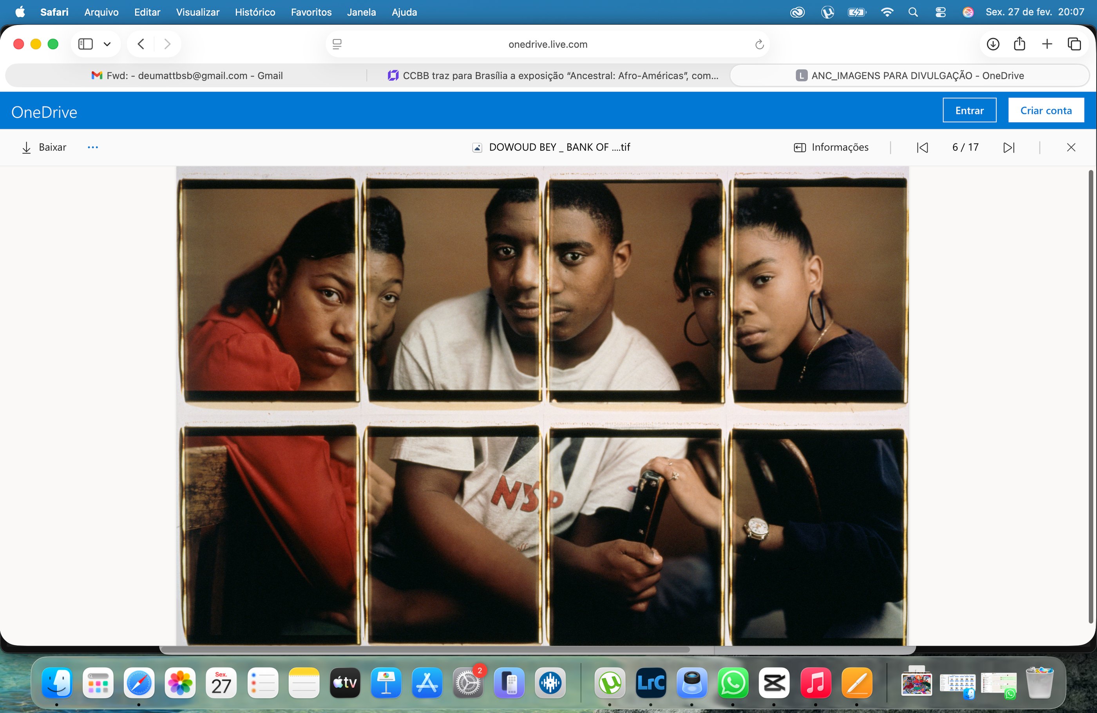This screenshot has height=713, width=1097.
Task: Open the Informações details pane
Action: (x=831, y=147)
